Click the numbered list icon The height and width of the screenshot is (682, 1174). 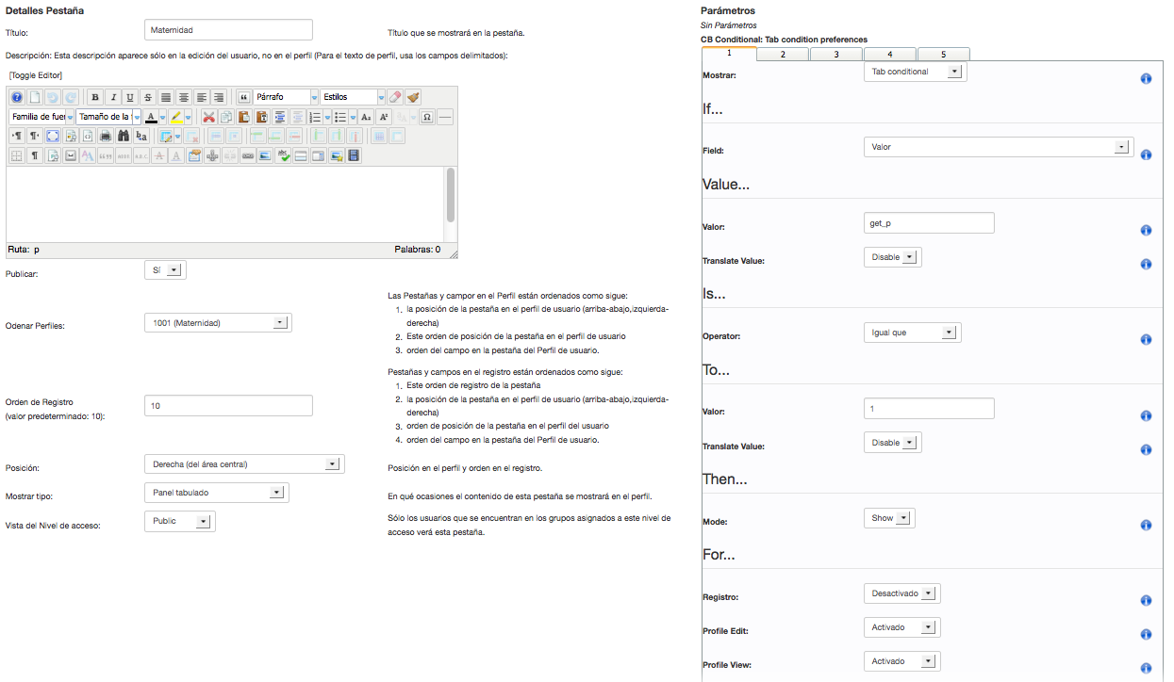coord(315,118)
